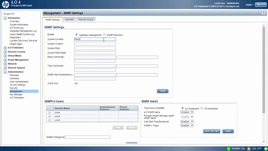This screenshot has height=151, width=268.
Task: Click the Authentication Protocol column header
Action: 109,108
